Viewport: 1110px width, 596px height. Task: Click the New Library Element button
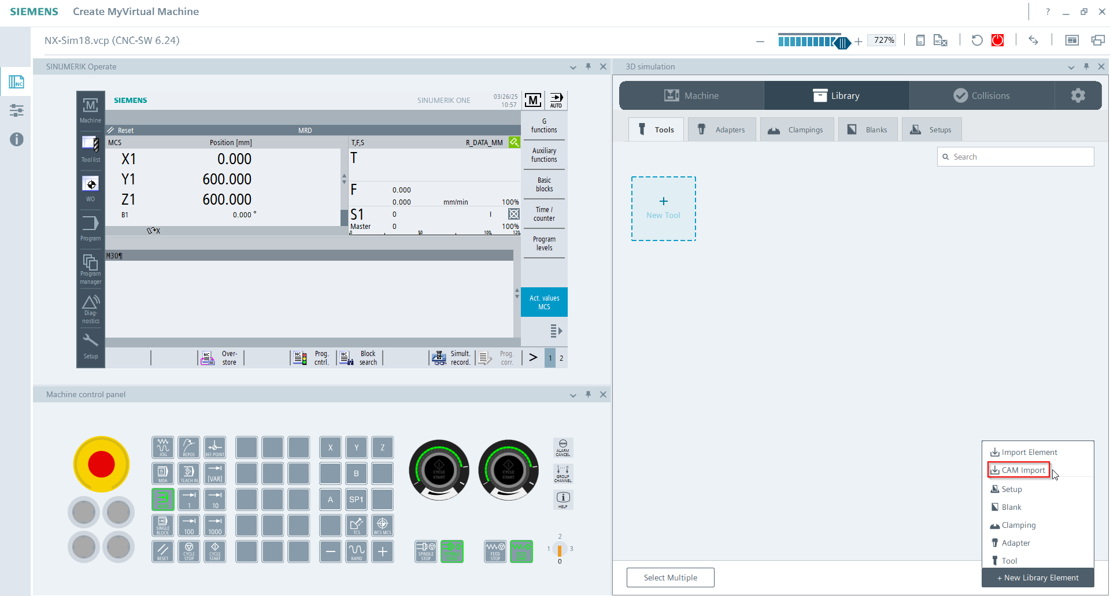pyautogui.click(x=1037, y=578)
